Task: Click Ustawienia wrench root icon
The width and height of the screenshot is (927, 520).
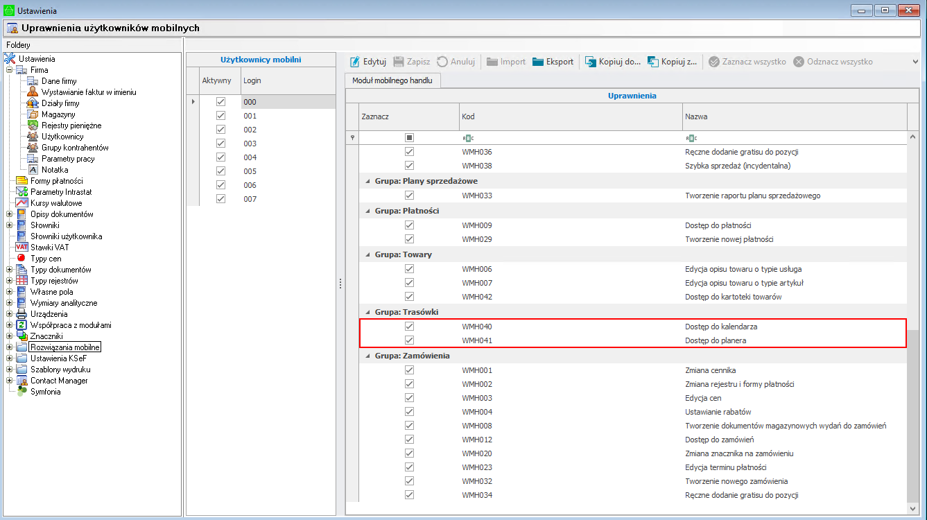Action: coord(10,59)
